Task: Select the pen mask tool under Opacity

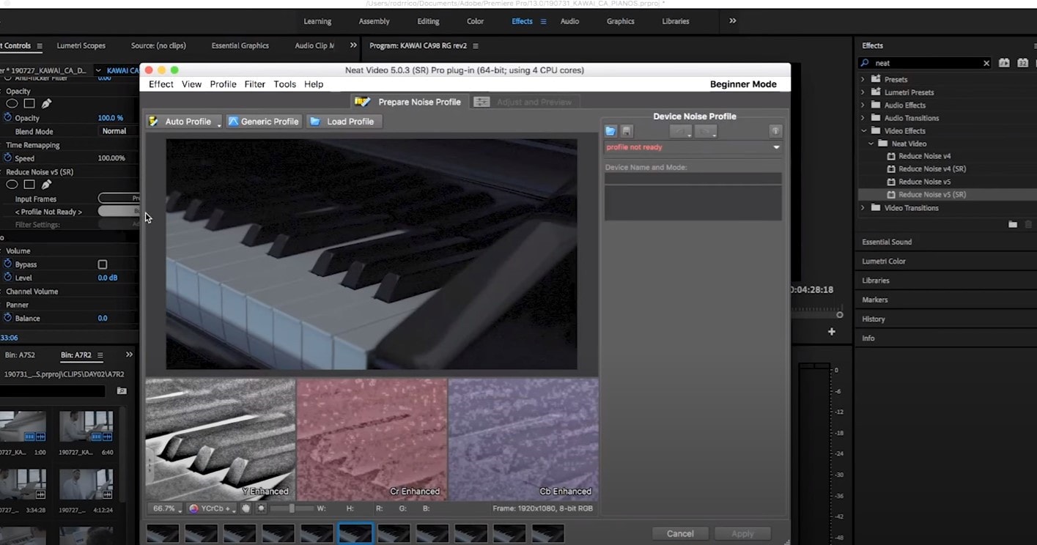Action: (46, 104)
